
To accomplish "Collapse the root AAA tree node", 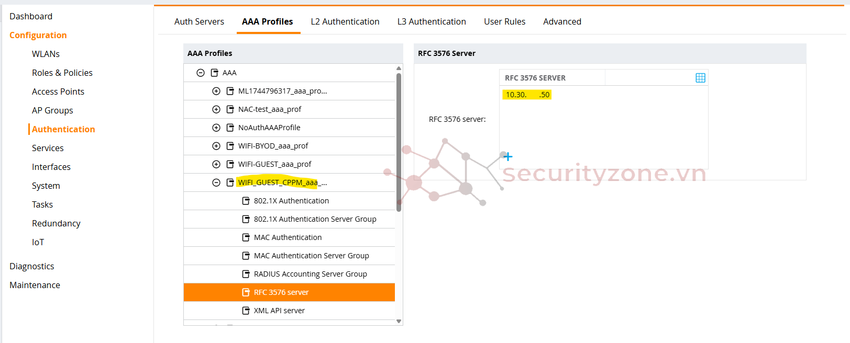I will pos(200,73).
